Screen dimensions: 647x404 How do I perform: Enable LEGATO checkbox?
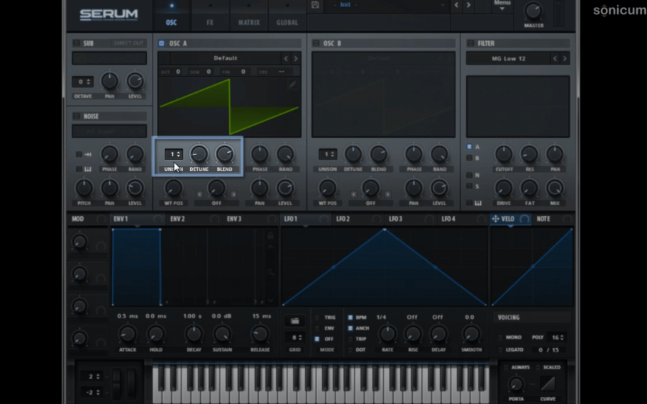[500, 349]
